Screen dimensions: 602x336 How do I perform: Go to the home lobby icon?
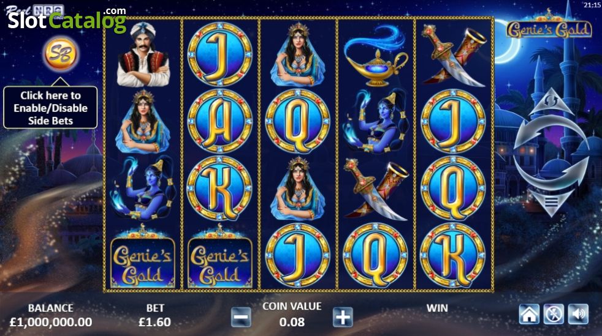click(529, 314)
